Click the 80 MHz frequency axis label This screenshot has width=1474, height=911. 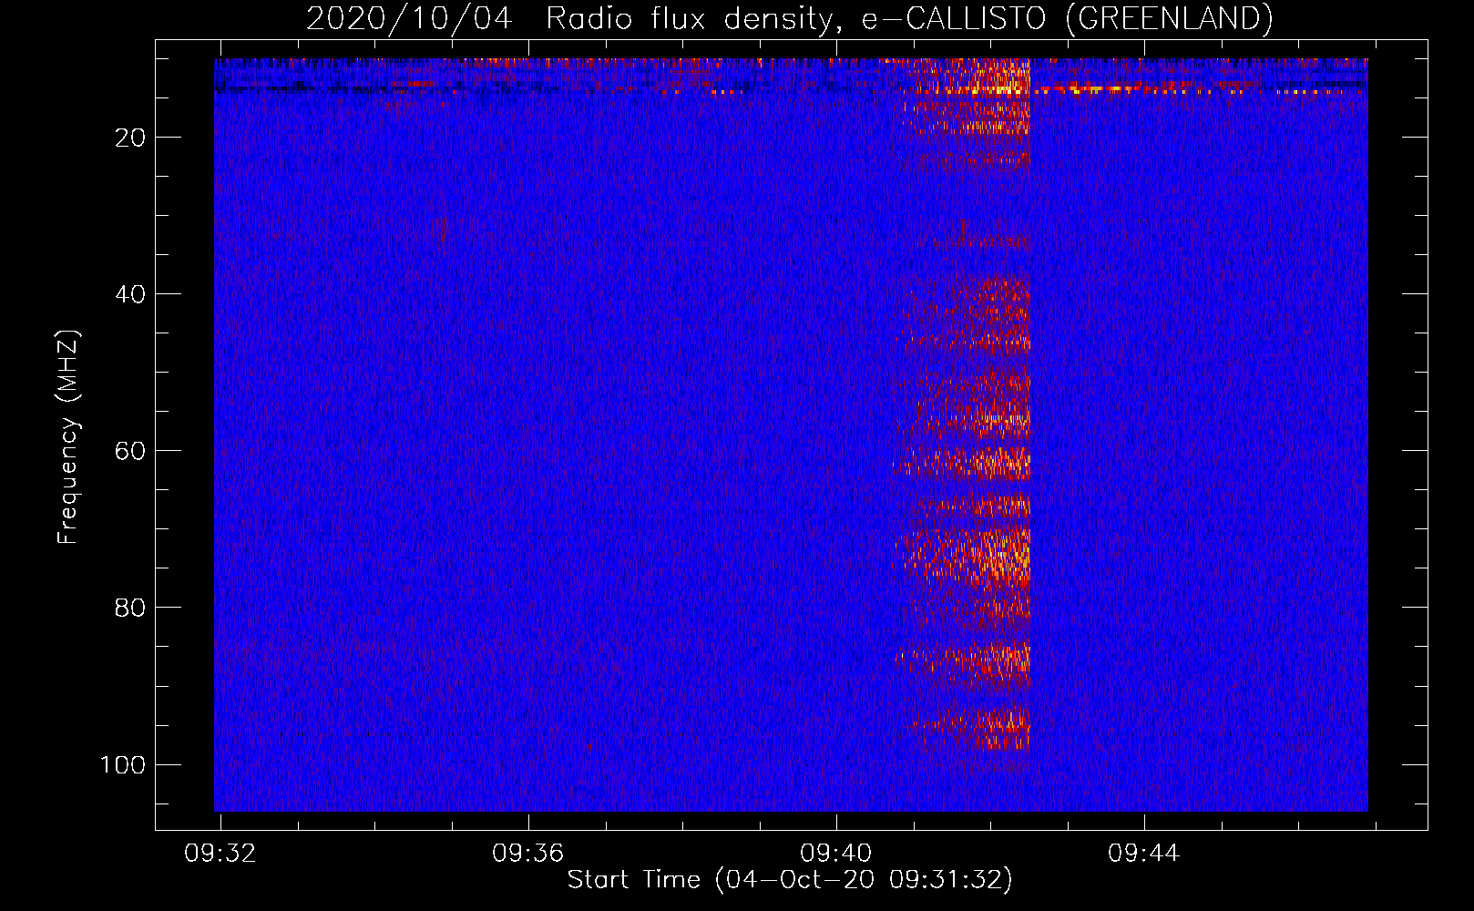pyautogui.click(x=130, y=608)
